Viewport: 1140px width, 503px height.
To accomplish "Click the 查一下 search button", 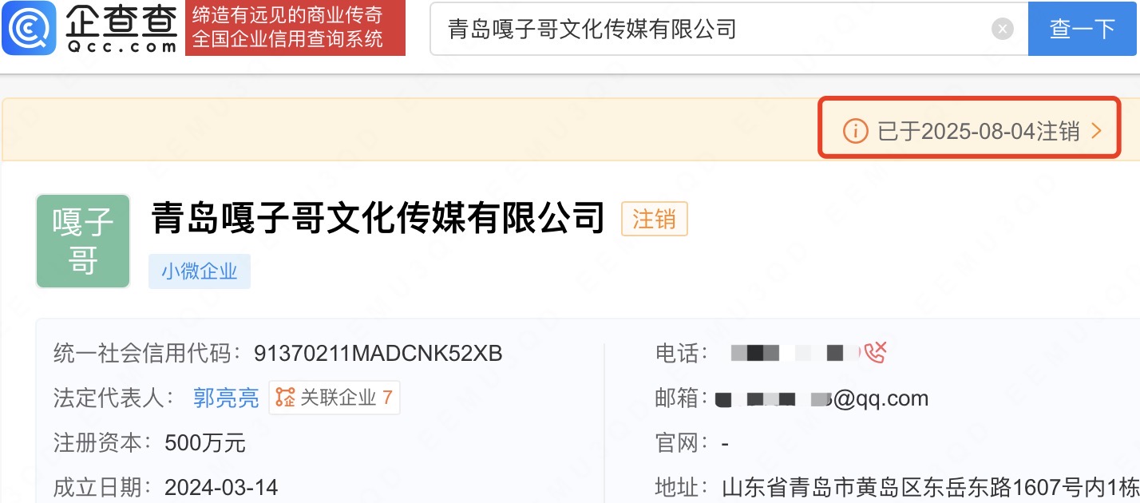I will [x=1083, y=29].
